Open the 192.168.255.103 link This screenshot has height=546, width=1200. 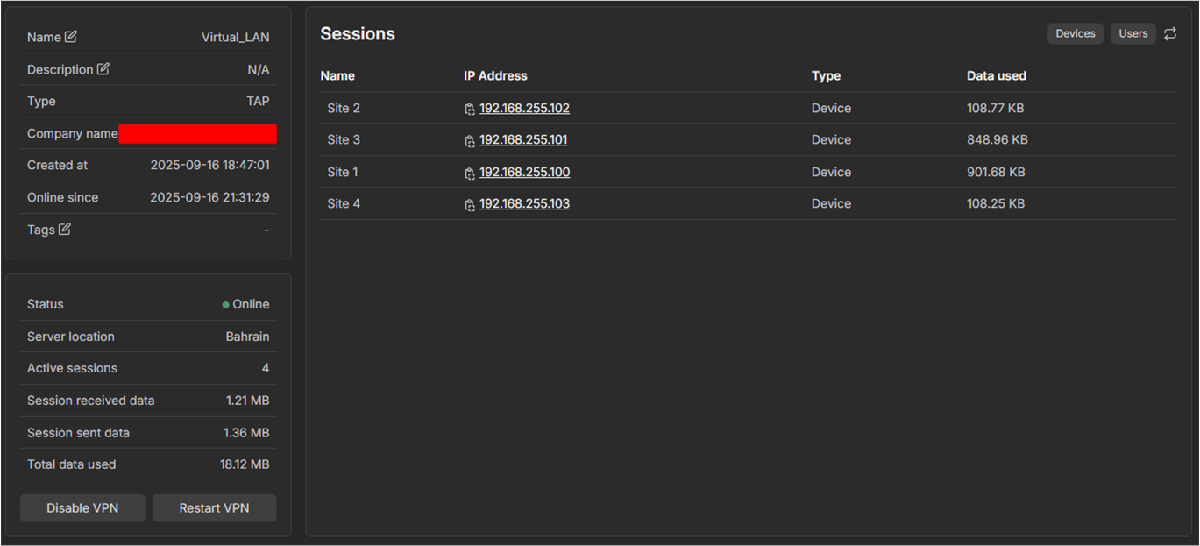pyautogui.click(x=524, y=204)
